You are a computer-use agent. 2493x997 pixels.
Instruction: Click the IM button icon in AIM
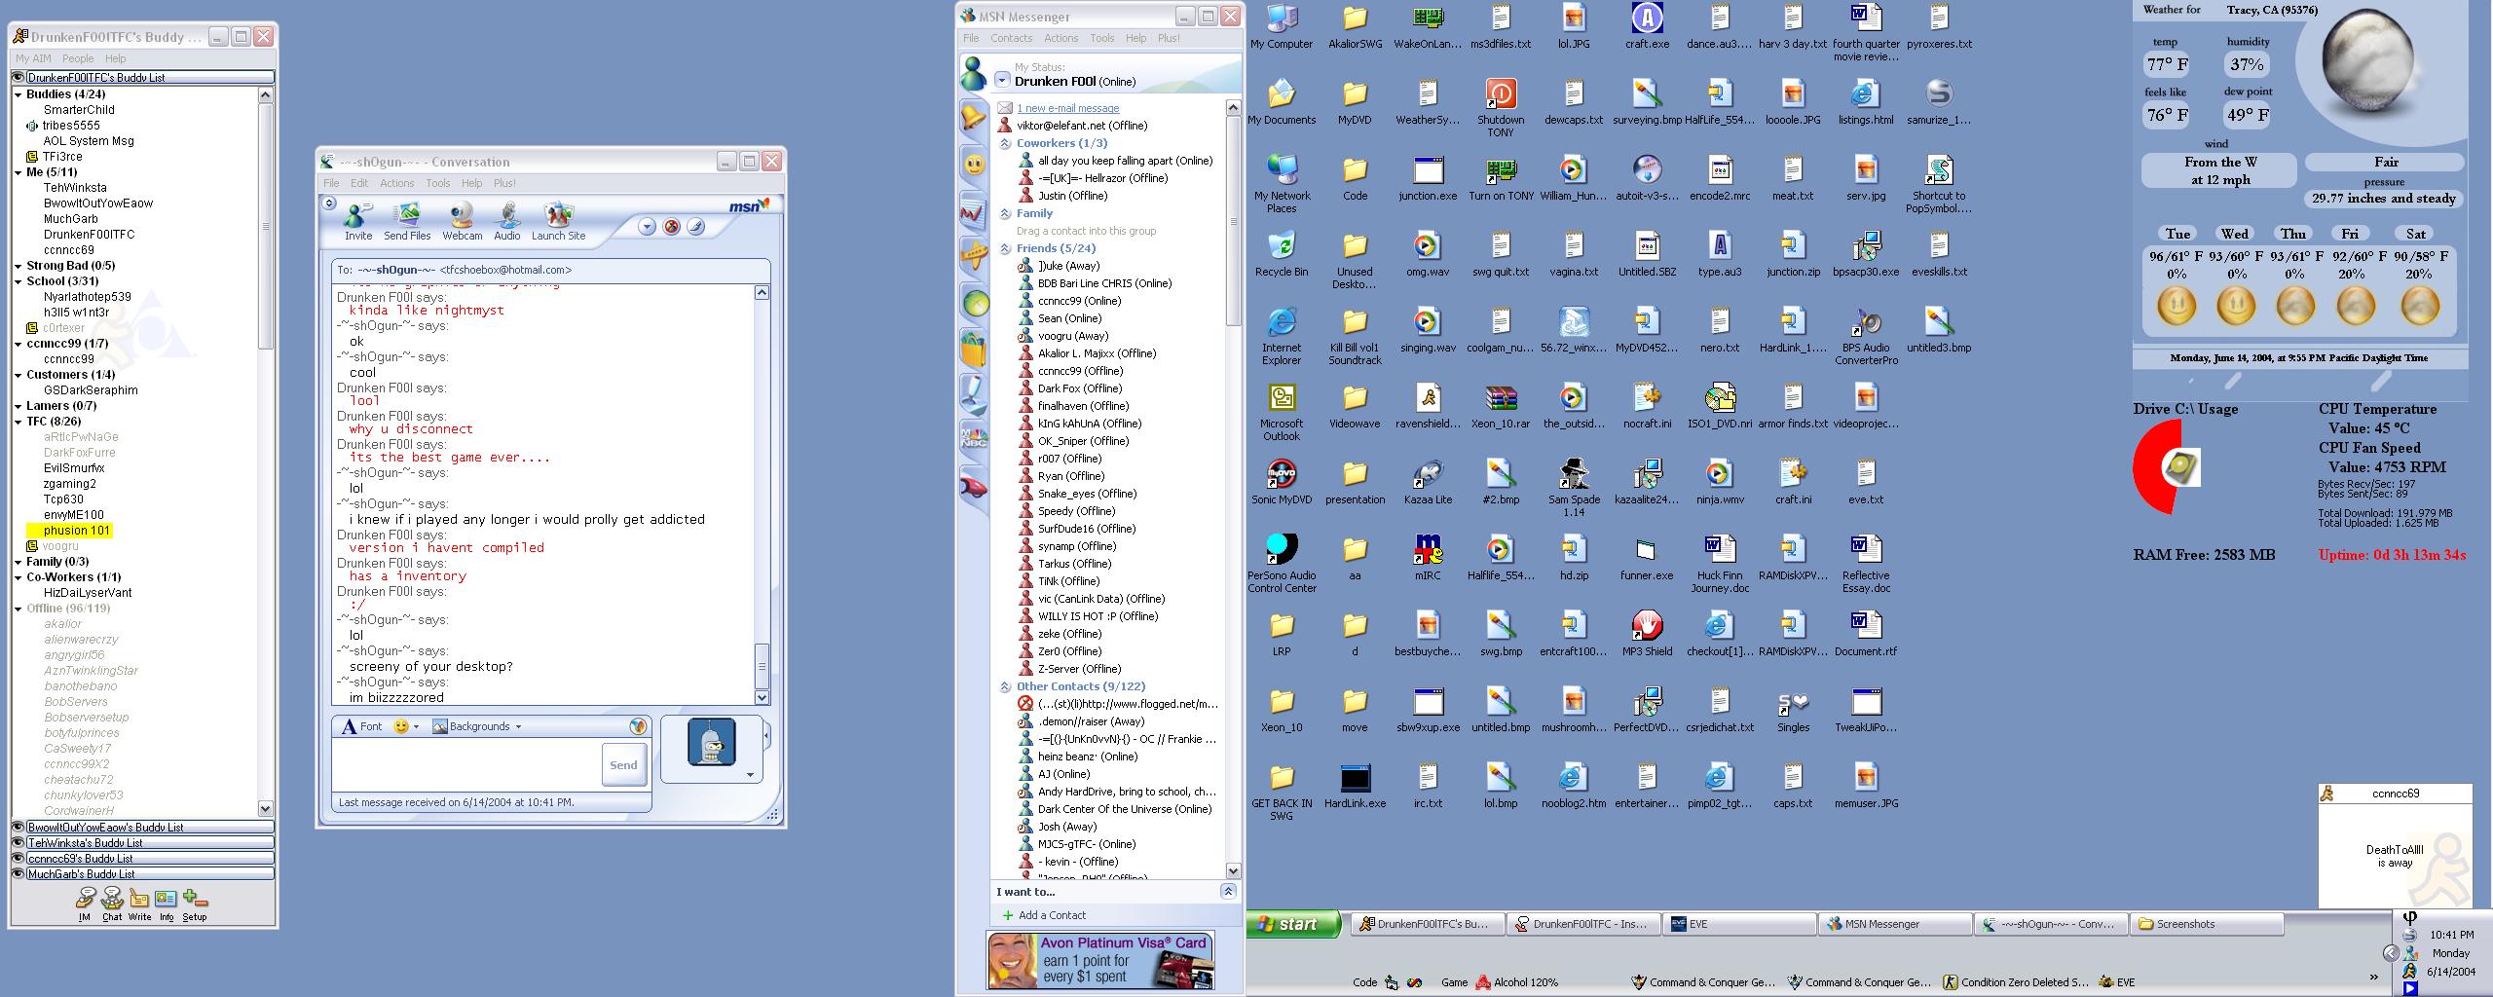pos(85,904)
